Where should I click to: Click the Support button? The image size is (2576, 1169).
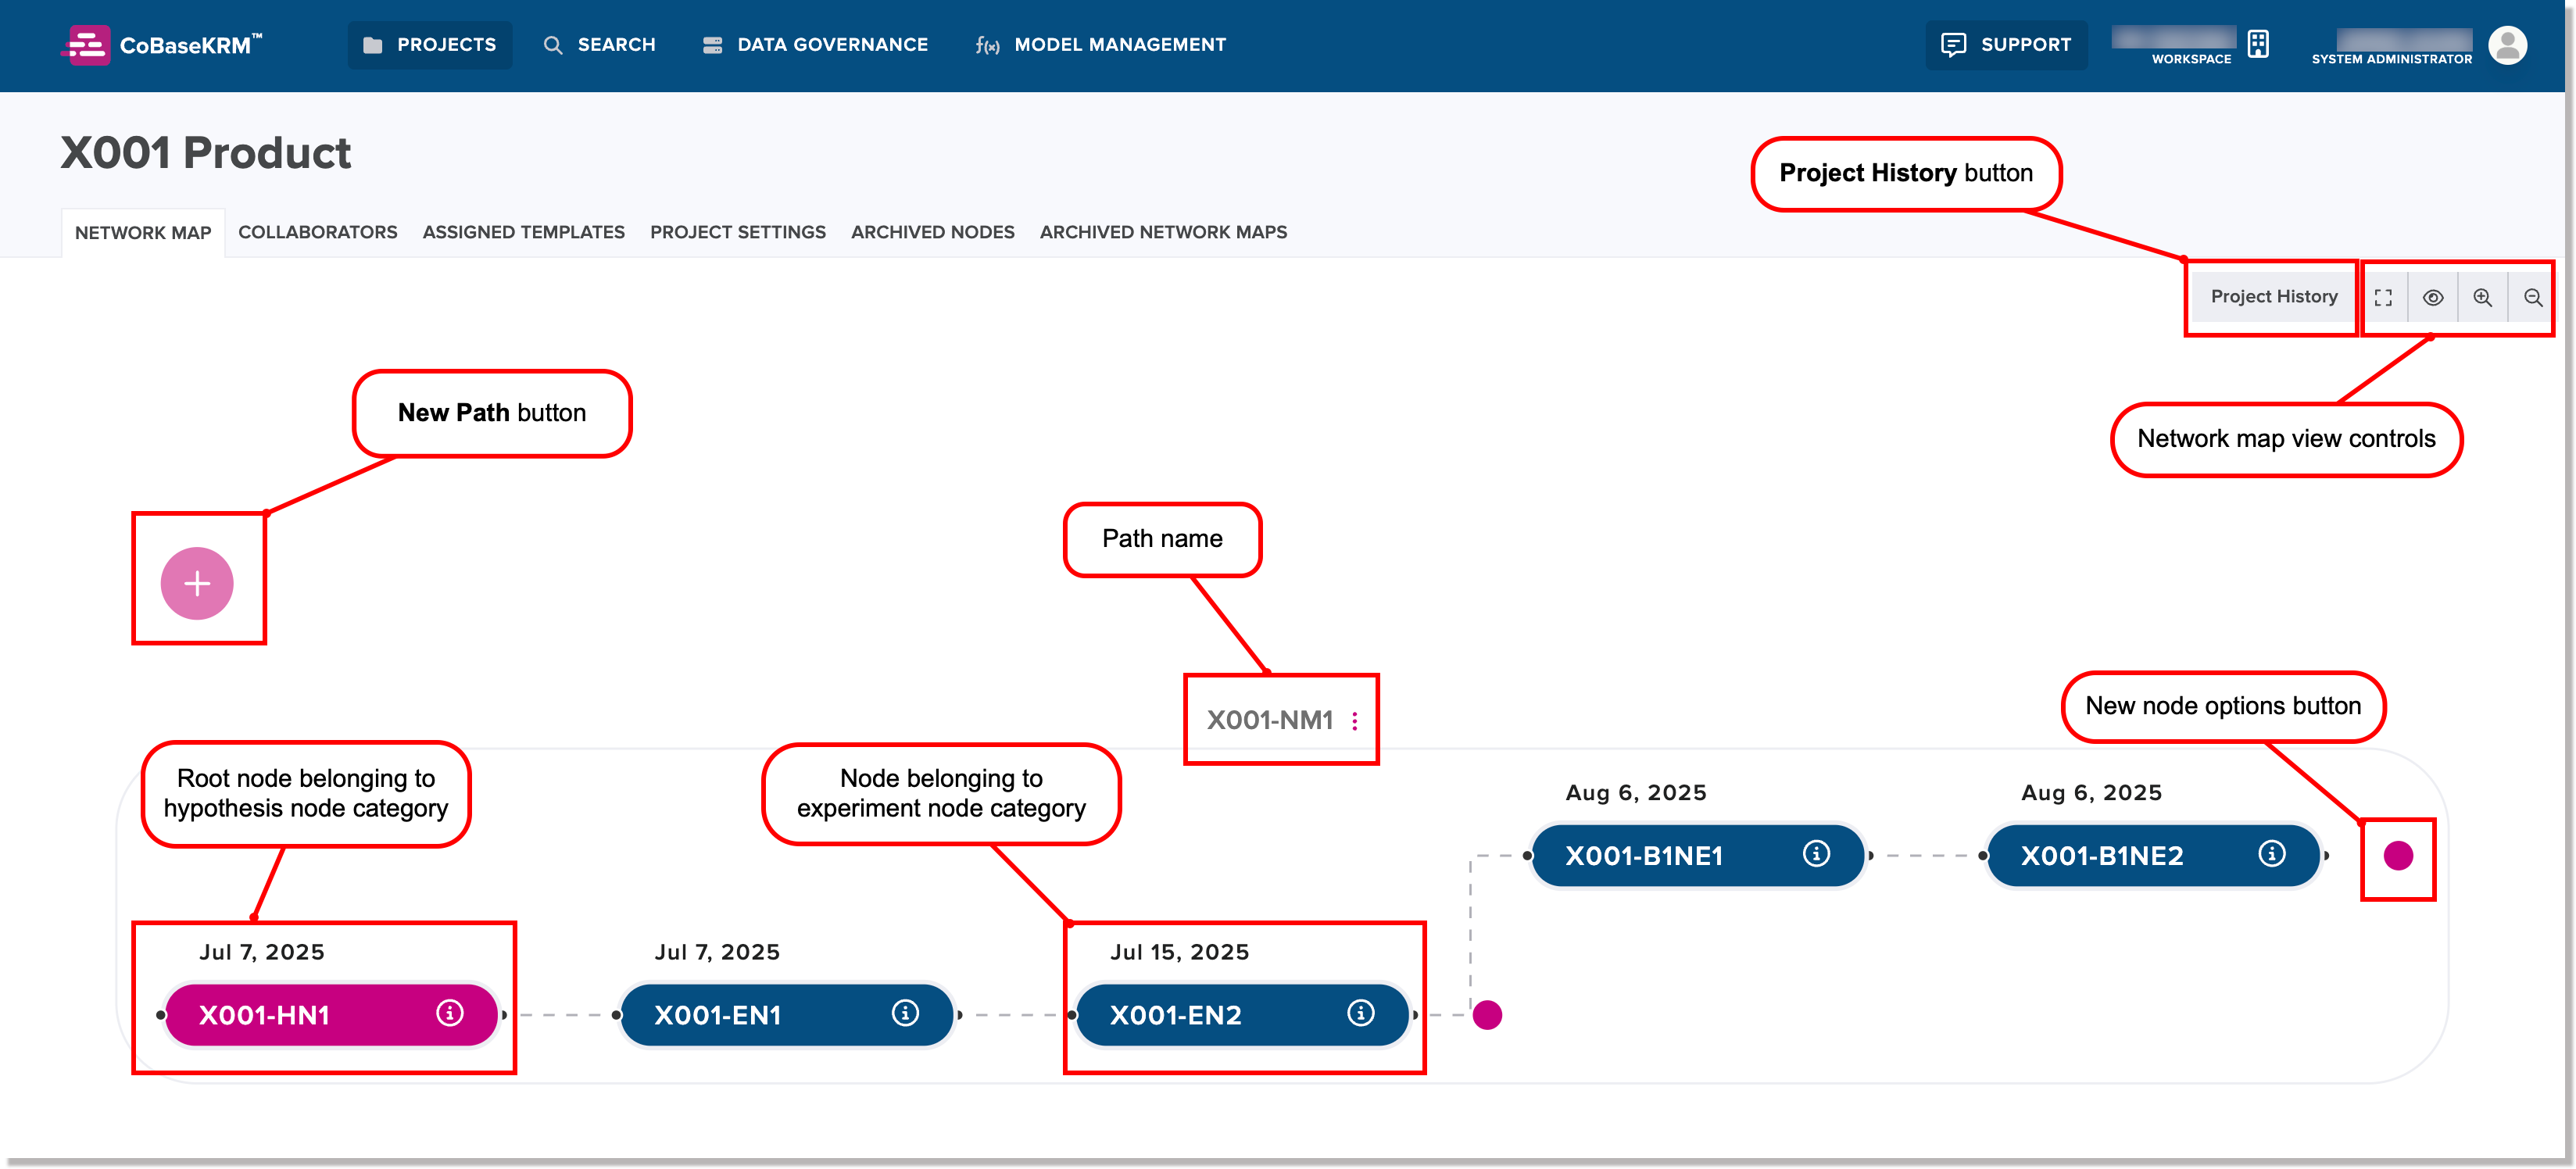point(2006,45)
